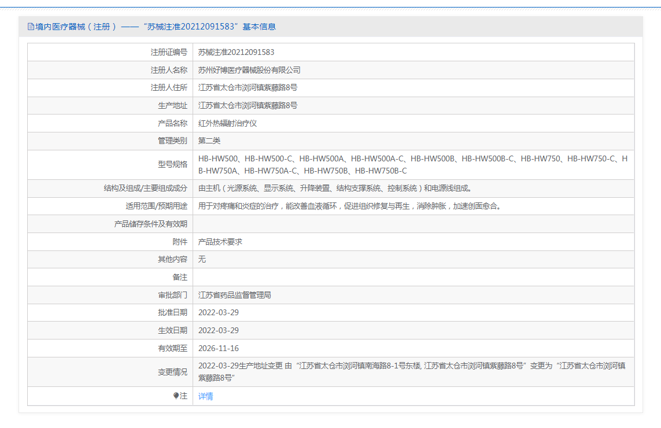This screenshot has width=661, height=428.
Task: Open the 详情 link
Action: pos(205,396)
